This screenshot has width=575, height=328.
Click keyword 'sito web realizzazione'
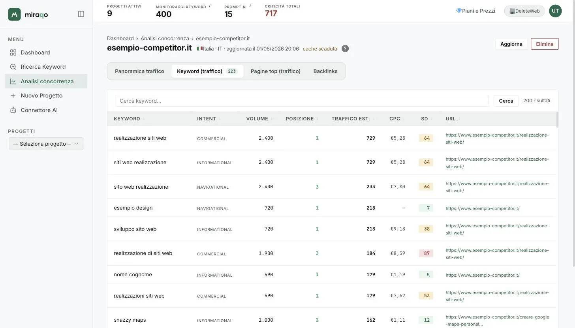141,187
